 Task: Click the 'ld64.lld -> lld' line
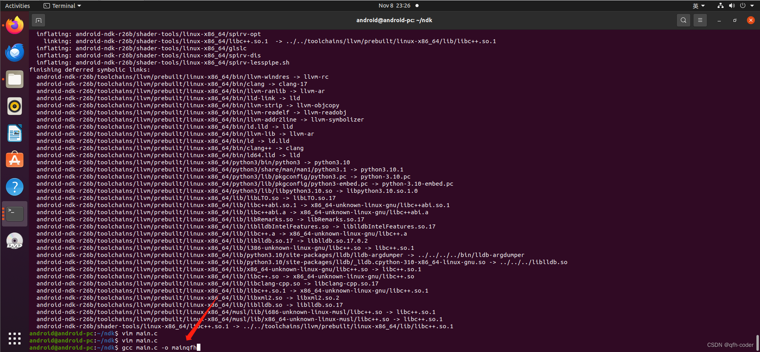[x=168, y=155]
